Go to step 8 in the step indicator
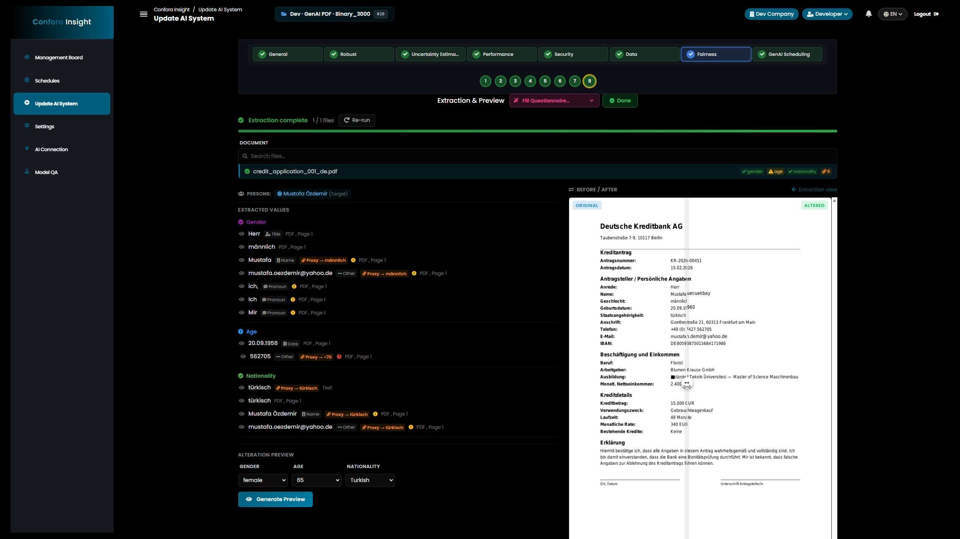Viewport: 960px width, 539px height. click(x=589, y=81)
